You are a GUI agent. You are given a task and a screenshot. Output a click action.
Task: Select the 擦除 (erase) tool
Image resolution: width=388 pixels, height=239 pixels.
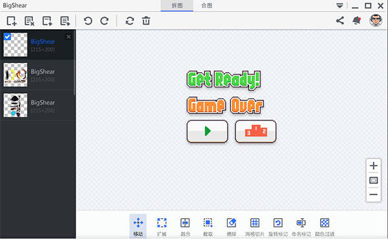point(232,226)
